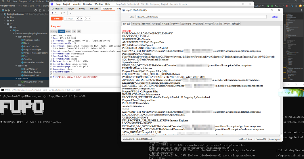Close Repeater tab 1
The image size is (304, 159).
point(55,13)
